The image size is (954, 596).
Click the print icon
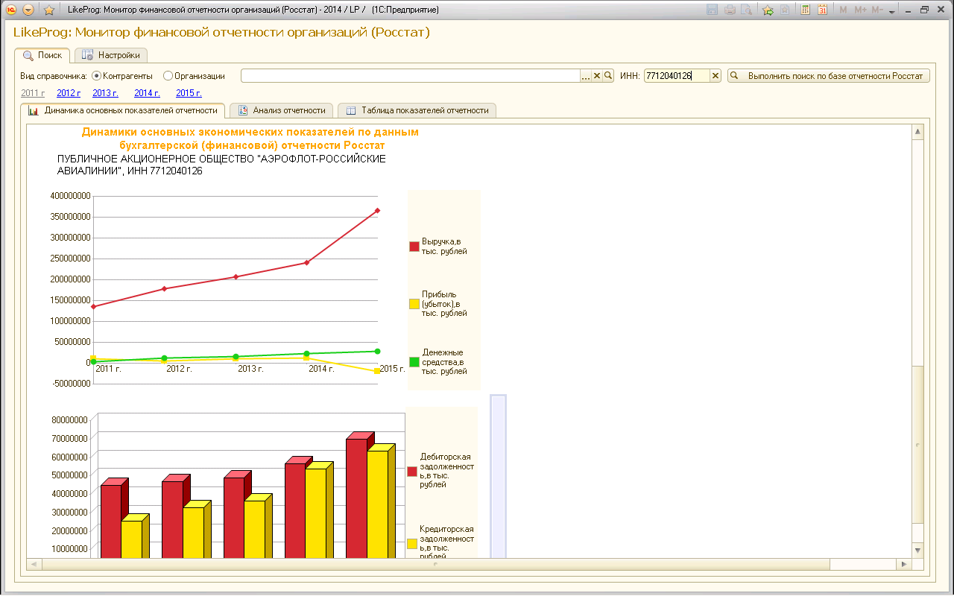(730, 10)
